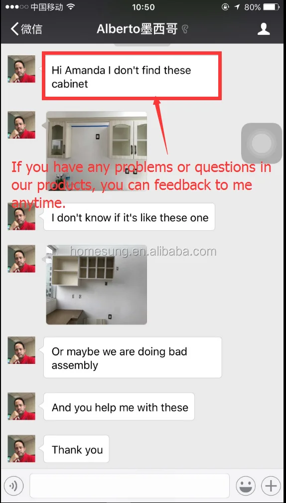Tap 'Hi Amanda I don't find' message bubble
The width and height of the screenshot is (286, 503).
click(x=132, y=77)
